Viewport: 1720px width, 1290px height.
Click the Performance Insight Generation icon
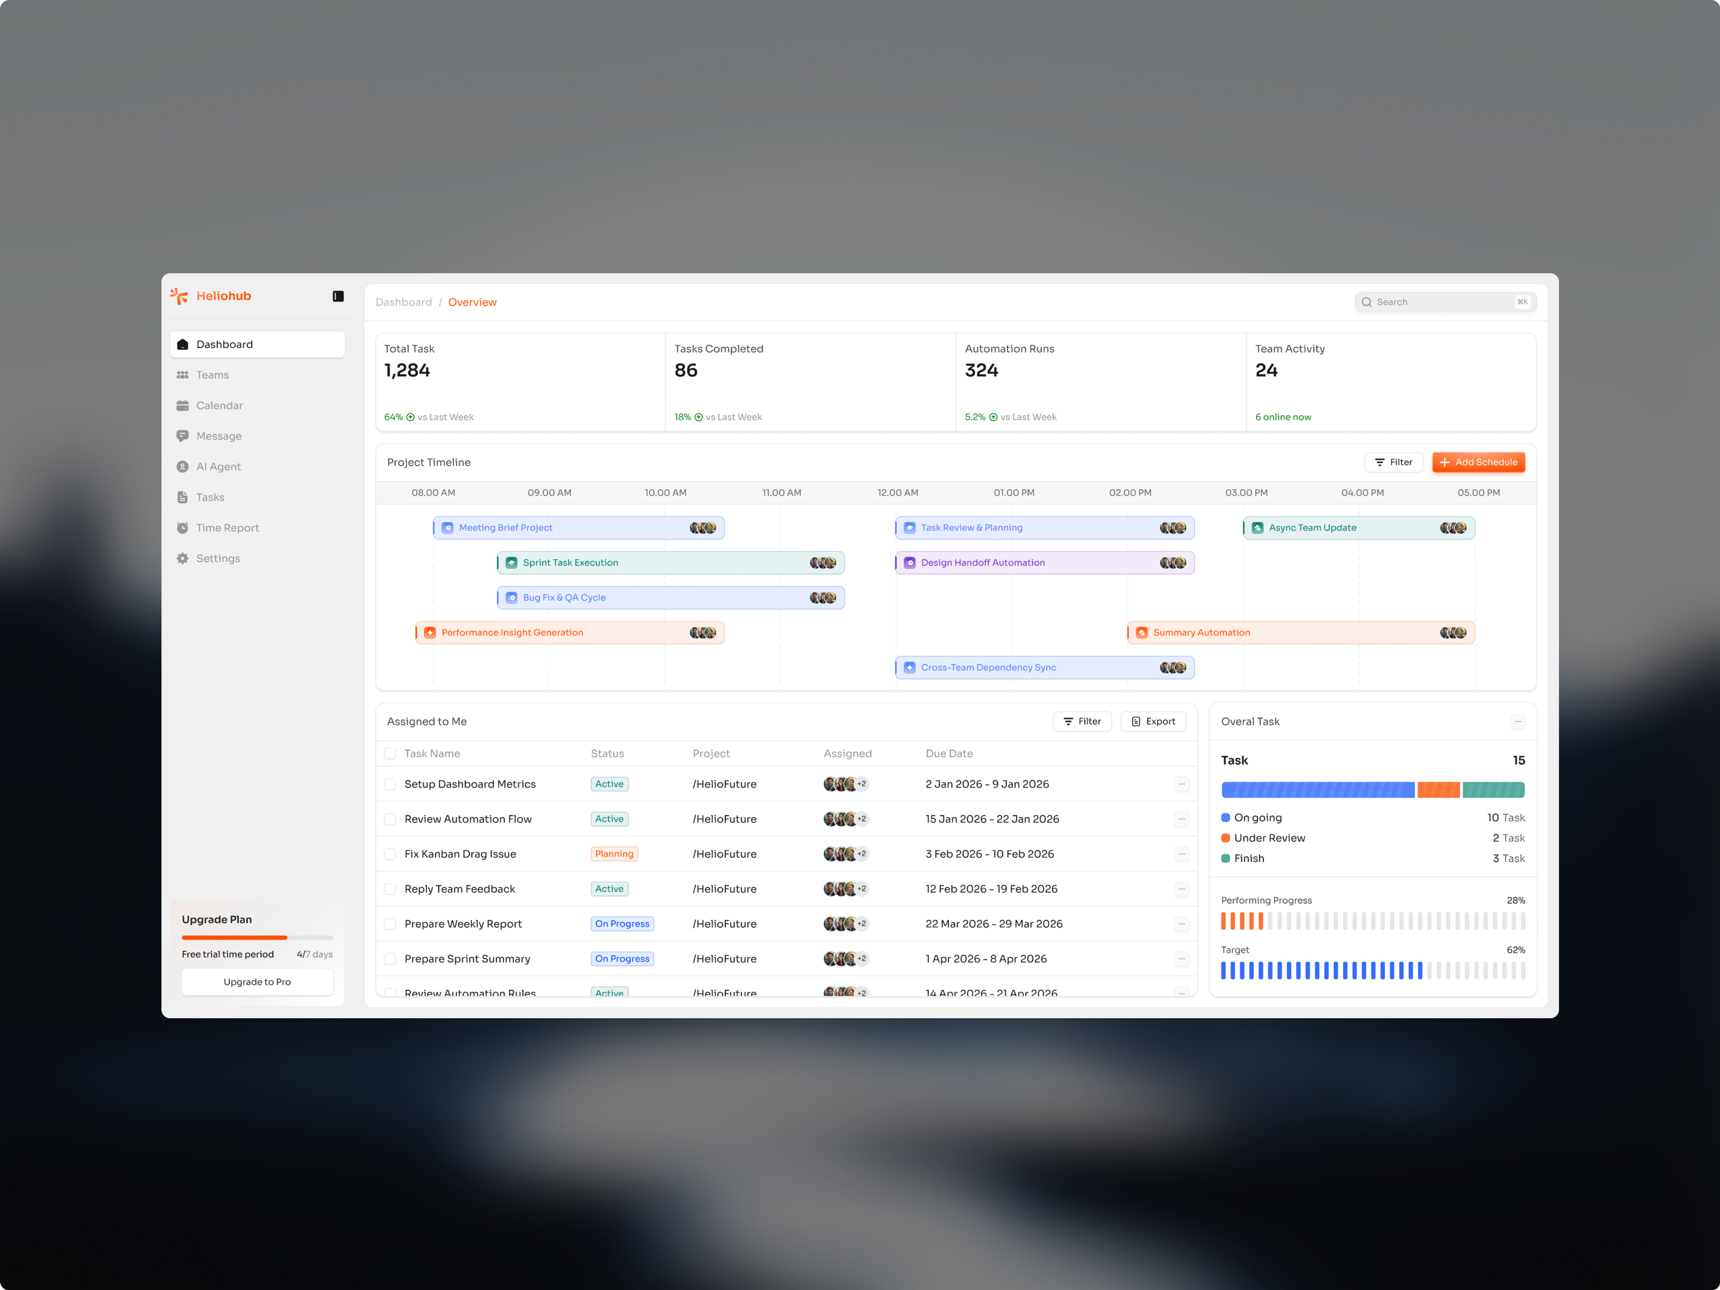(430, 633)
